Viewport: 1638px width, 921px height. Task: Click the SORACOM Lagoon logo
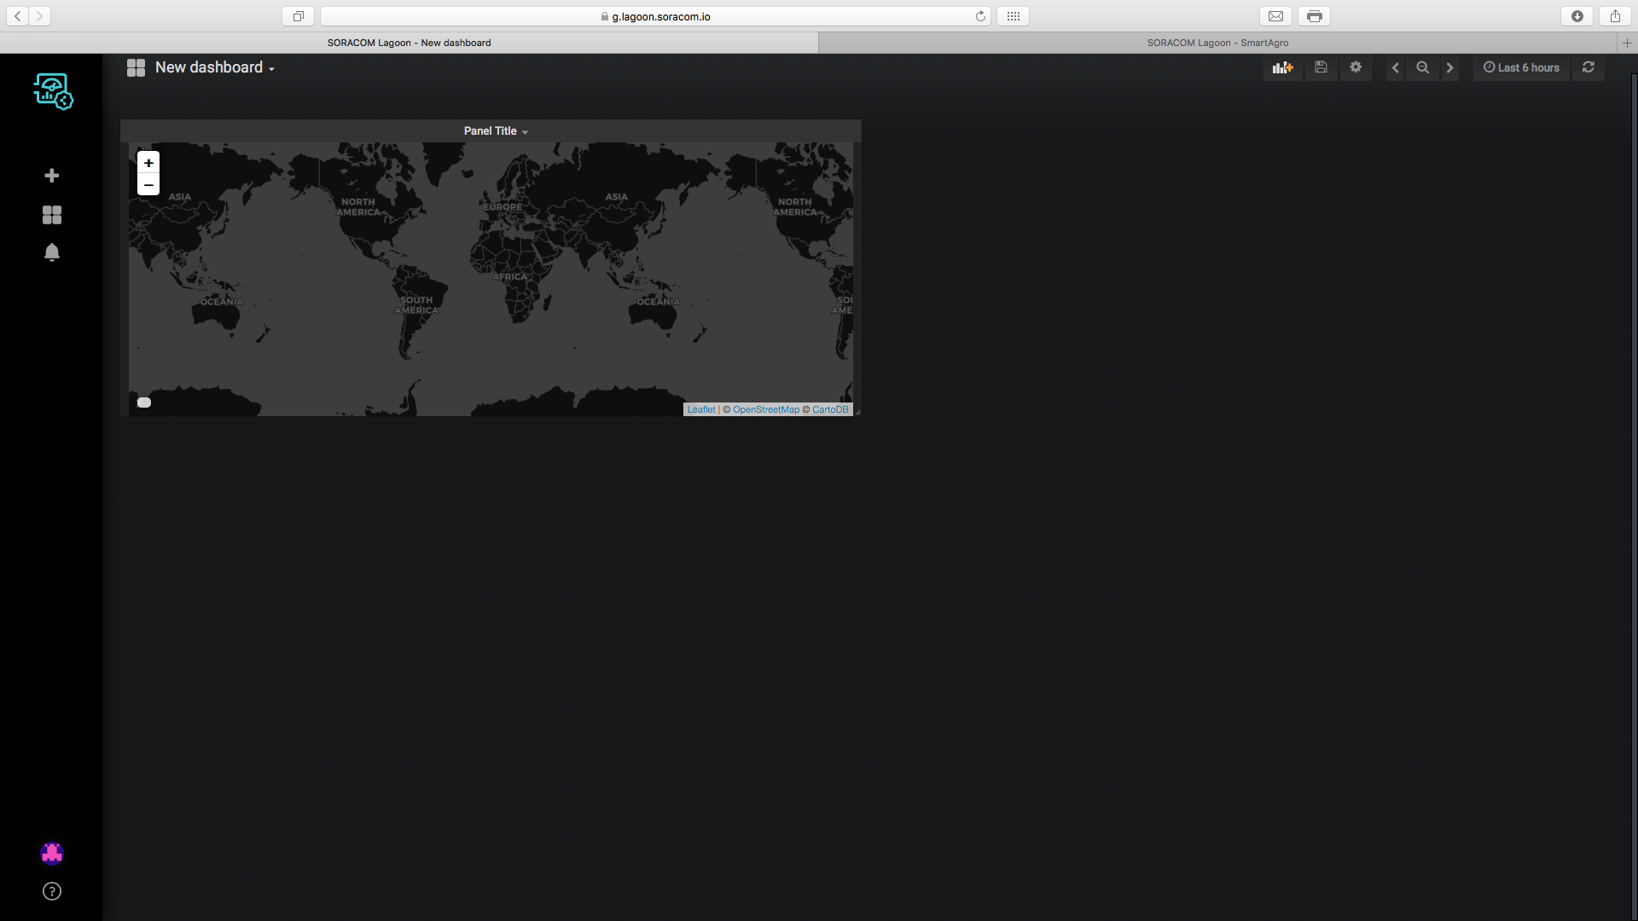pos(53,91)
